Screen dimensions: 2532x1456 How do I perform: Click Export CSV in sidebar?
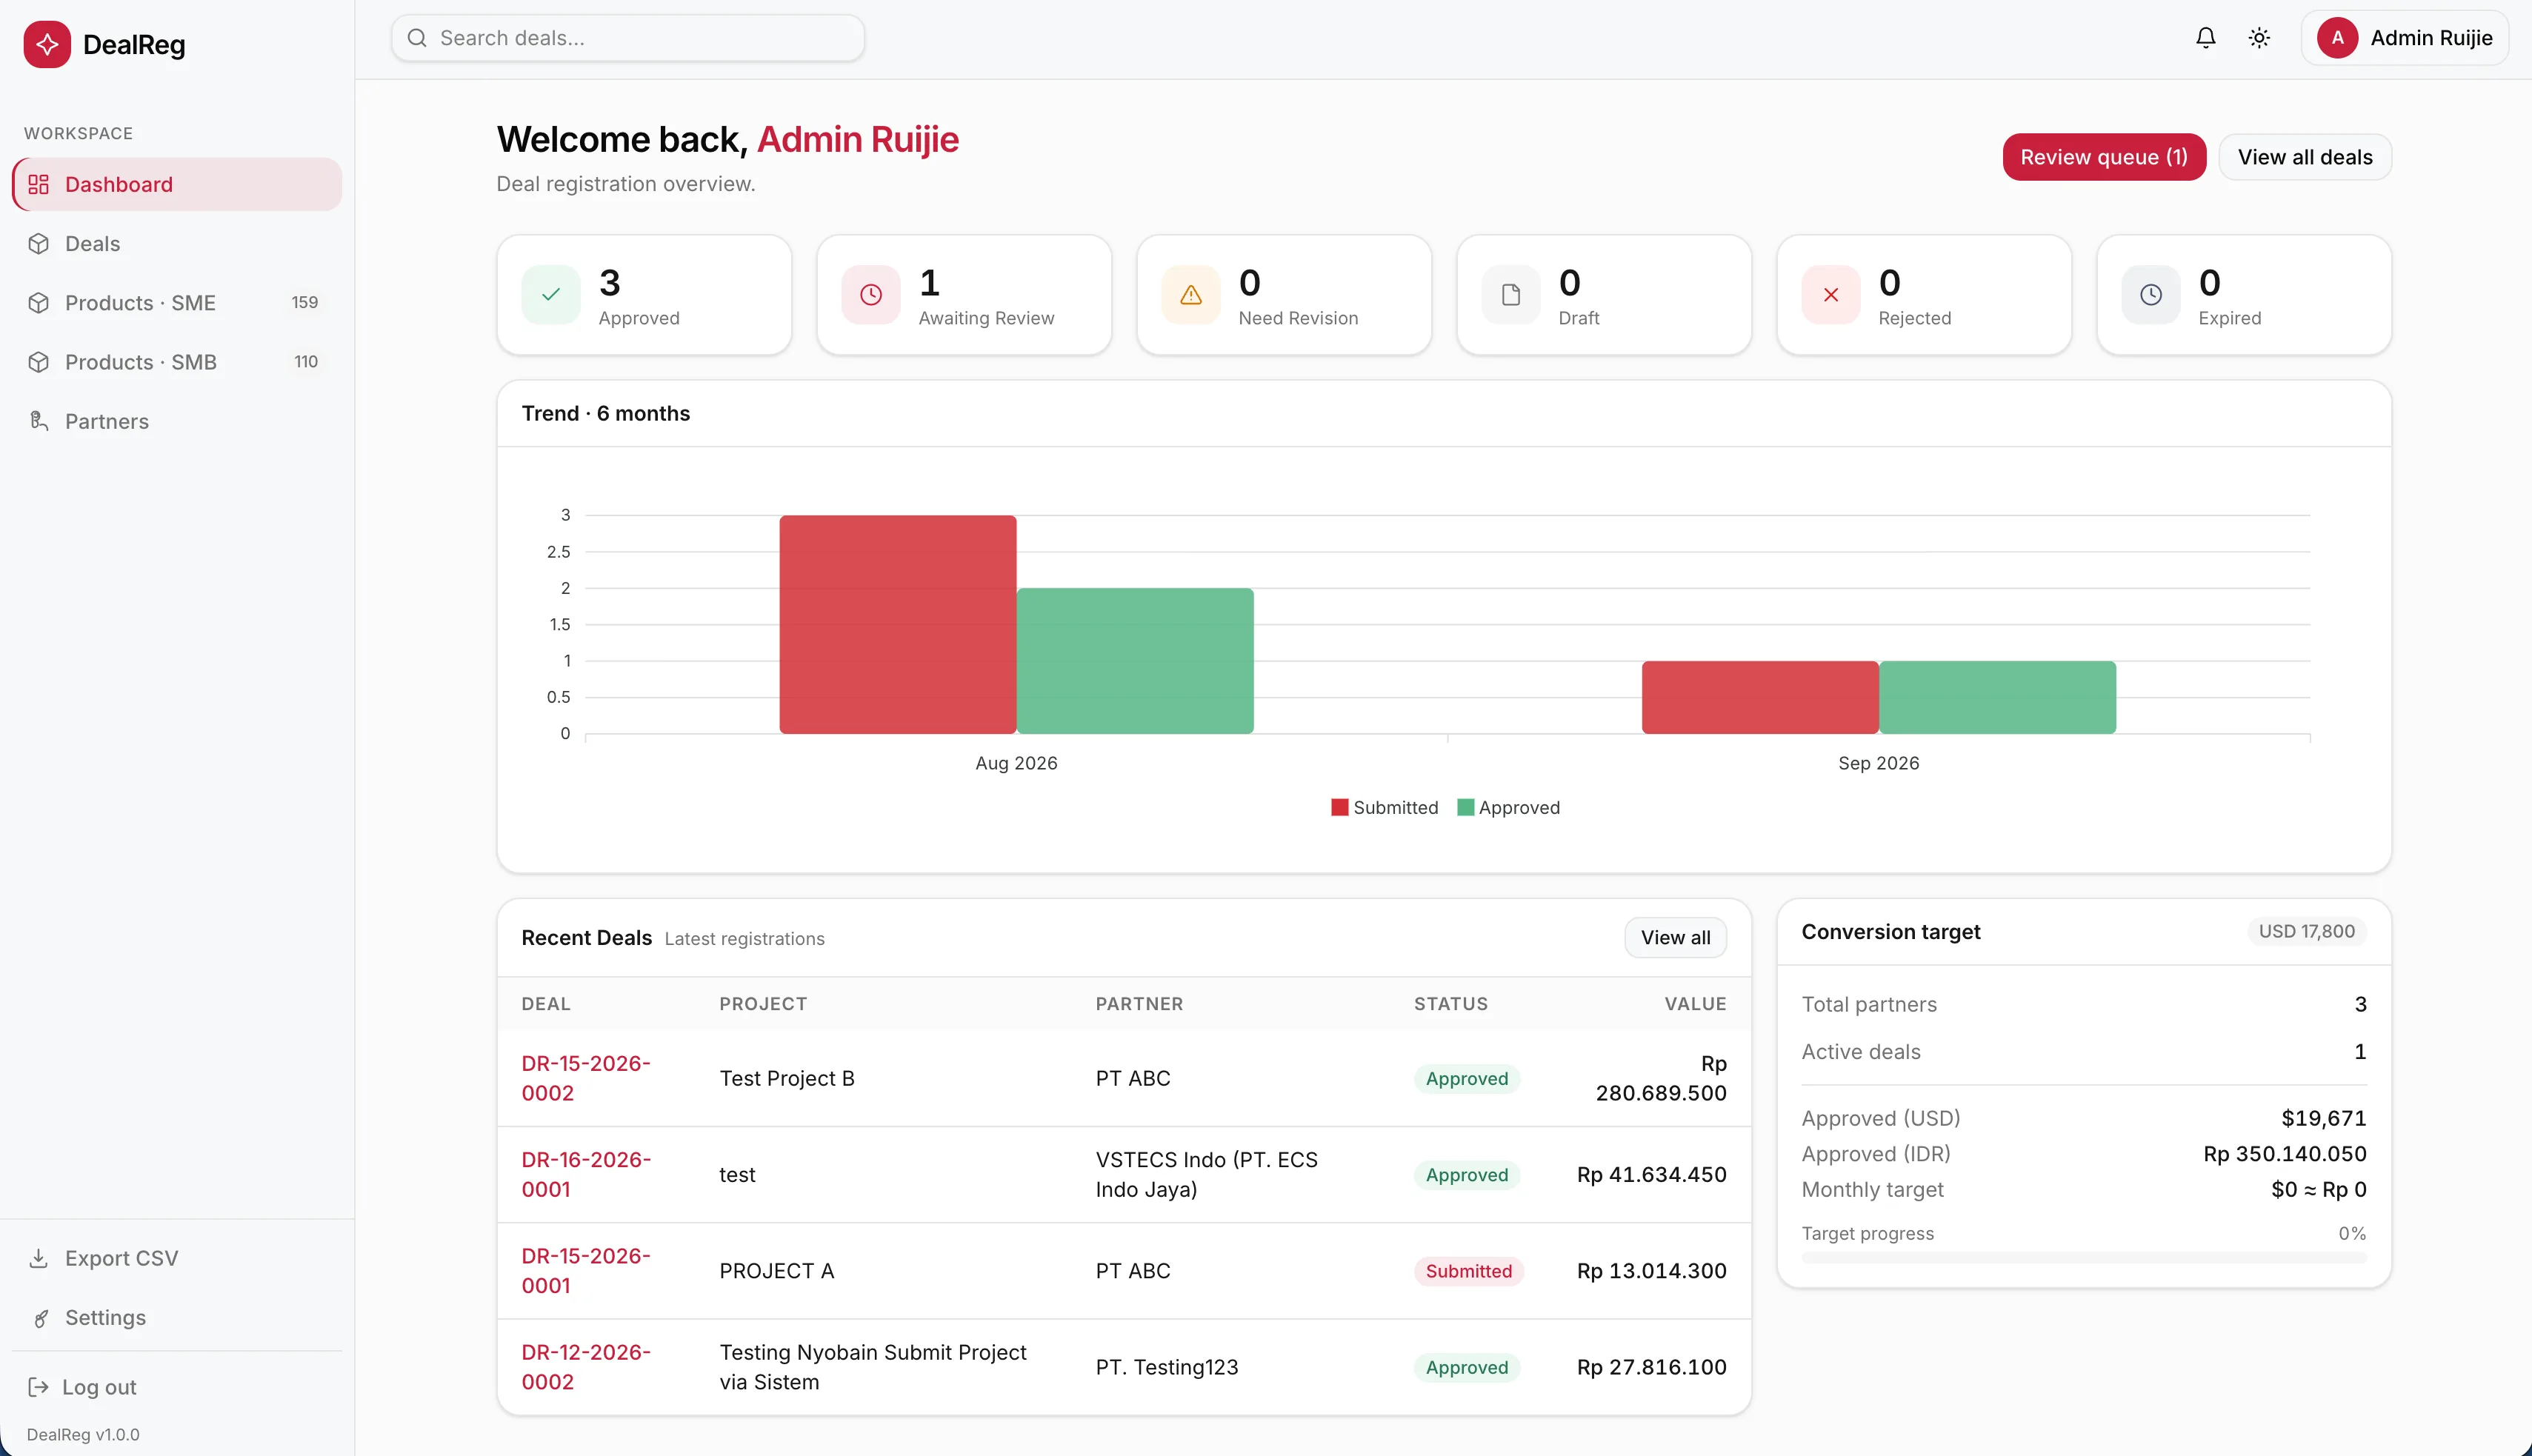177,1258
